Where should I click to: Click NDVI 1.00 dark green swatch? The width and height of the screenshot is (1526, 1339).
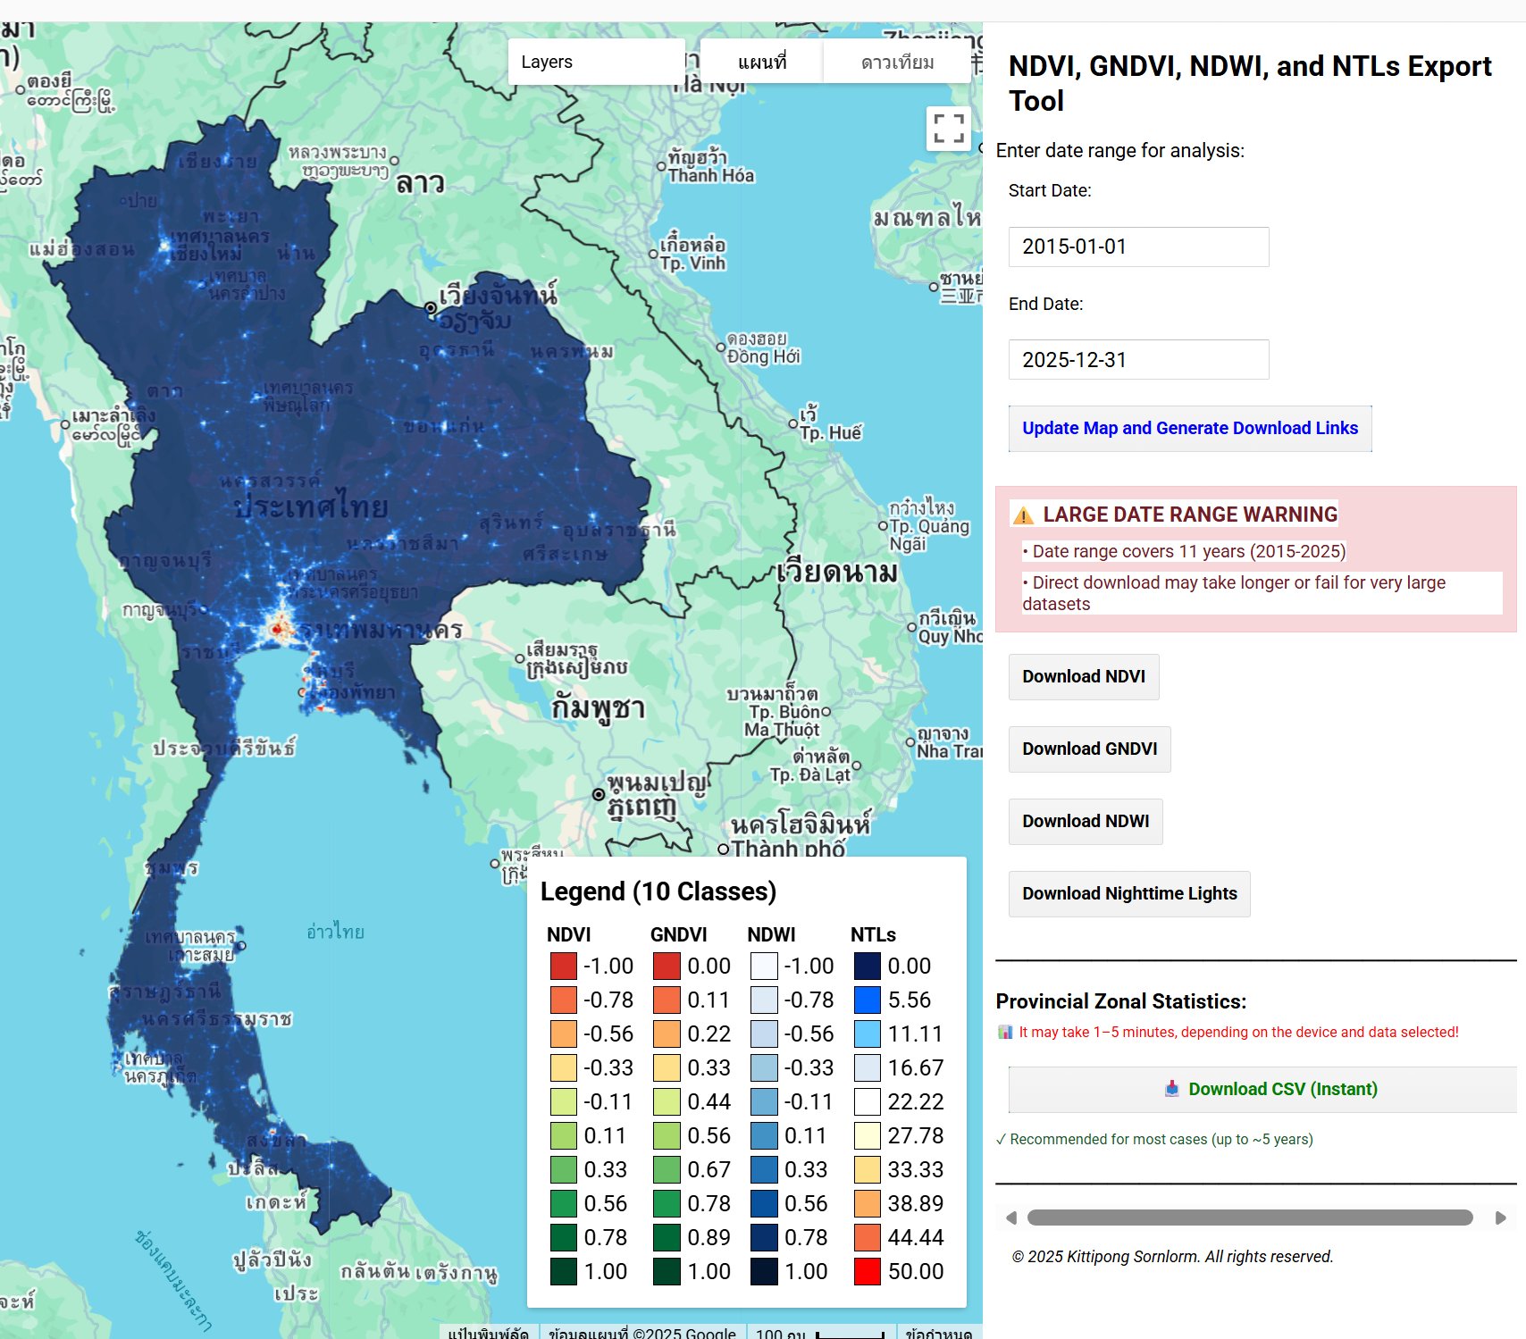coord(564,1272)
